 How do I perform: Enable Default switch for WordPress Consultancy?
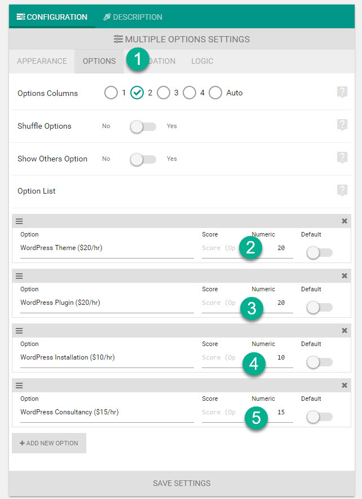pyautogui.click(x=319, y=417)
